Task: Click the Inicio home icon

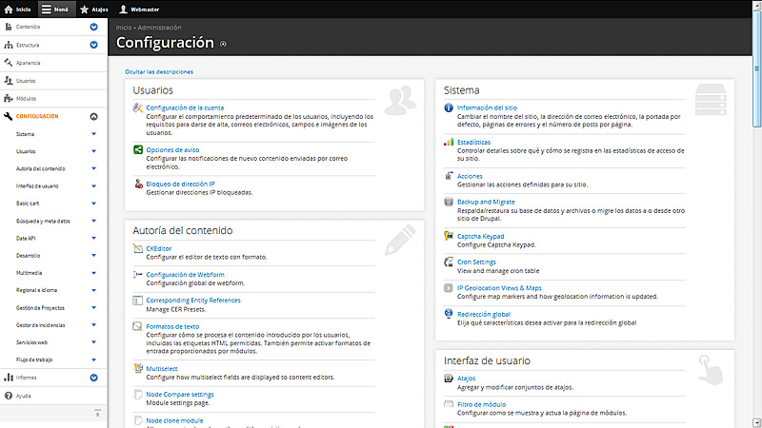Action: [x=9, y=10]
